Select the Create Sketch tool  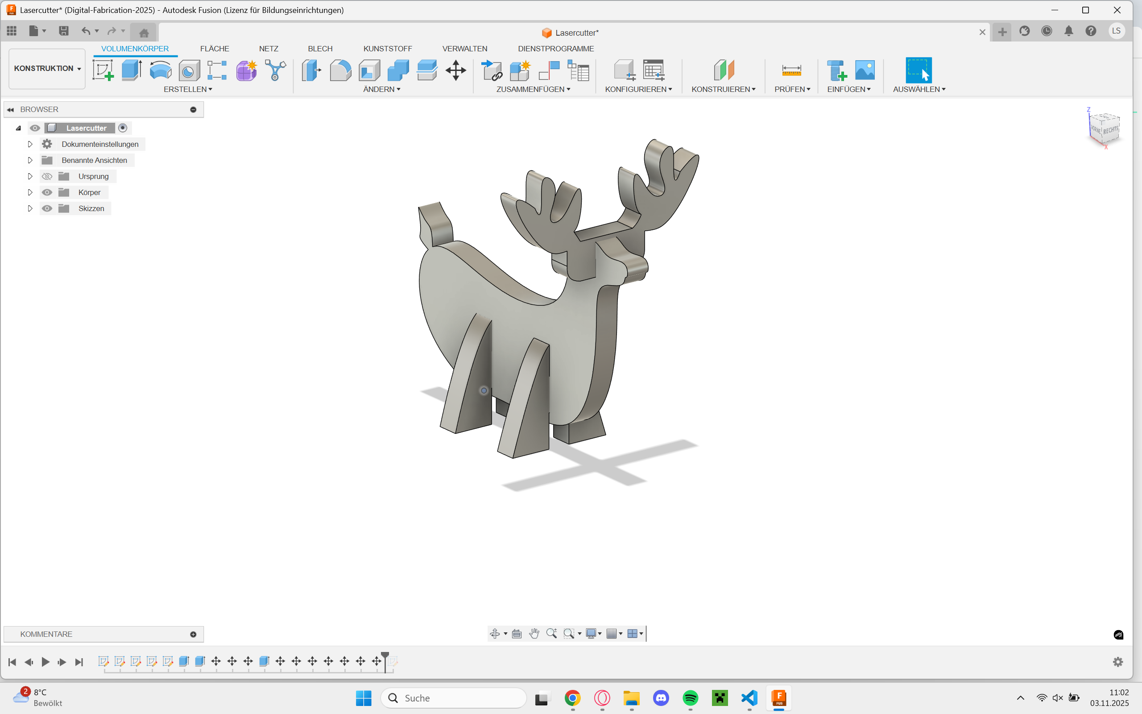103,71
